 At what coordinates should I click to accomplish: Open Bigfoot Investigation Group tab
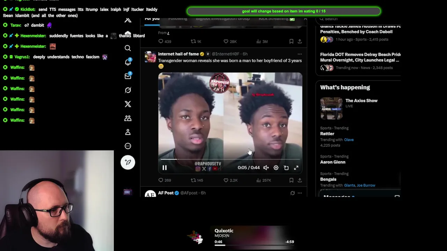[x=223, y=19]
